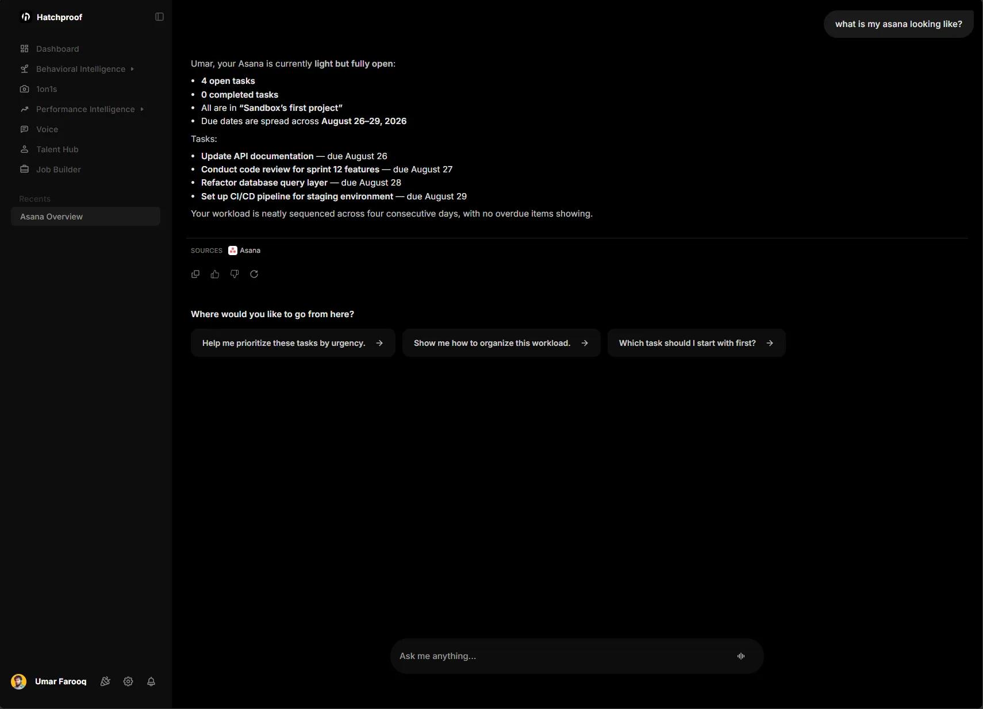The image size is (983, 709).
Task: Click the "Sandbox's first project" text
Action: 291,108
